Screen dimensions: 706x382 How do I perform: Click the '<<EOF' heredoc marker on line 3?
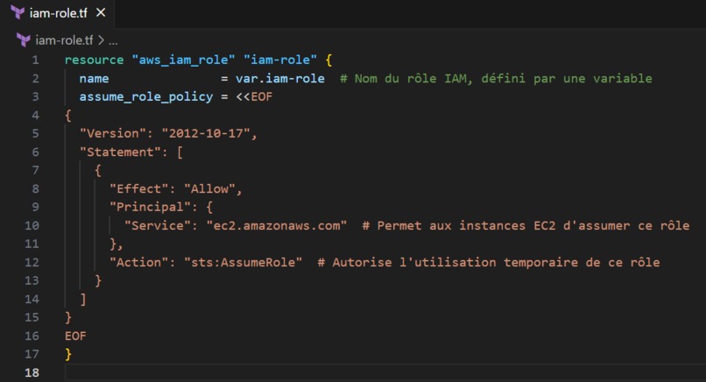point(254,97)
